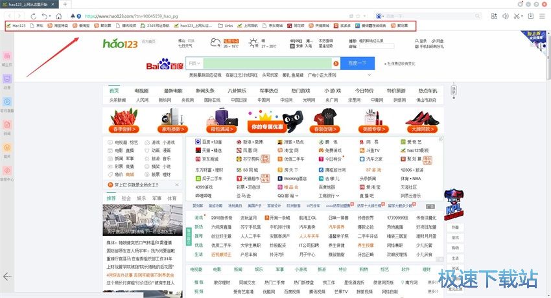Open the Links bookmark folder

[x=226, y=26]
